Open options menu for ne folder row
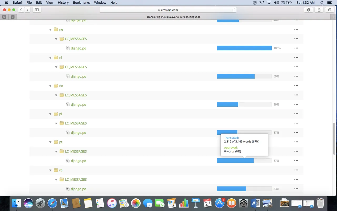The width and height of the screenshot is (337, 211). click(x=296, y=29)
